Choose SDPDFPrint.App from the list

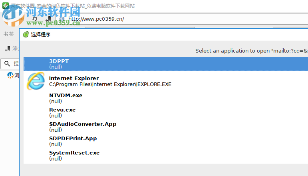point(166,141)
